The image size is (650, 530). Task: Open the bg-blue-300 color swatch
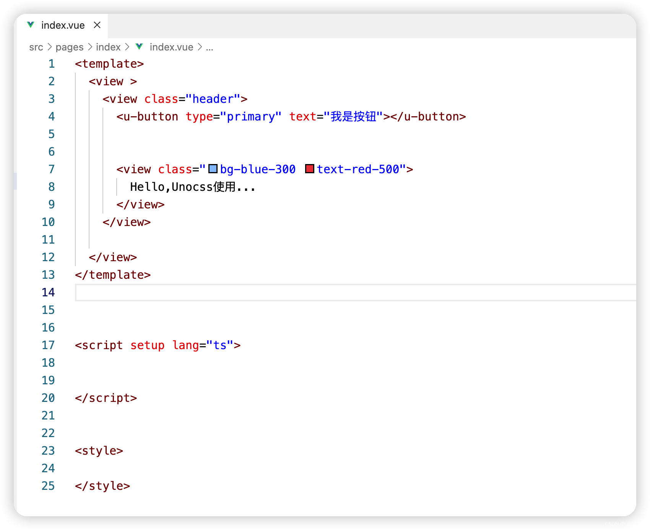click(x=213, y=169)
